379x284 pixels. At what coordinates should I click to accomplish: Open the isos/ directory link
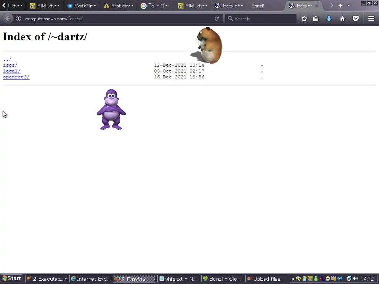pos(10,65)
